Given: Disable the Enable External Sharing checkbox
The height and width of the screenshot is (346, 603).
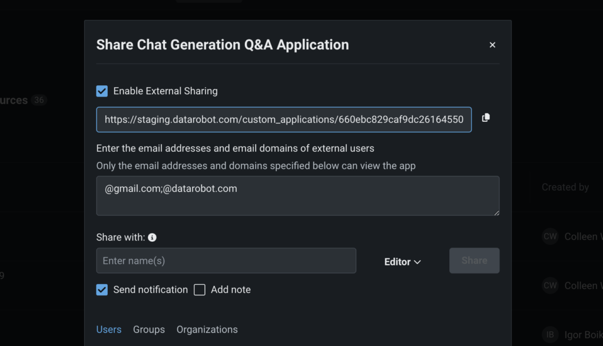Looking at the screenshot, I should (x=101, y=91).
